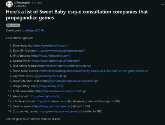165x125 pixels.
Task: Open jamesmendezhodes.com workshops link
Action: (70, 81)
